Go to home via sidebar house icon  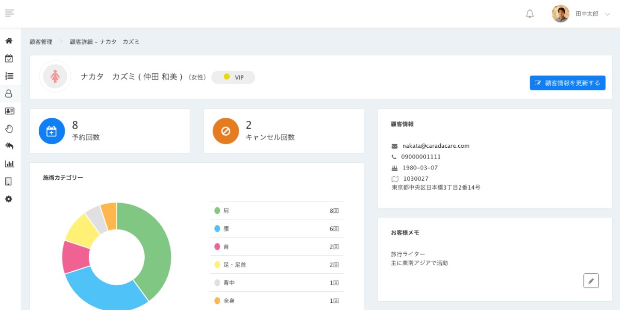tap(9, 40)
